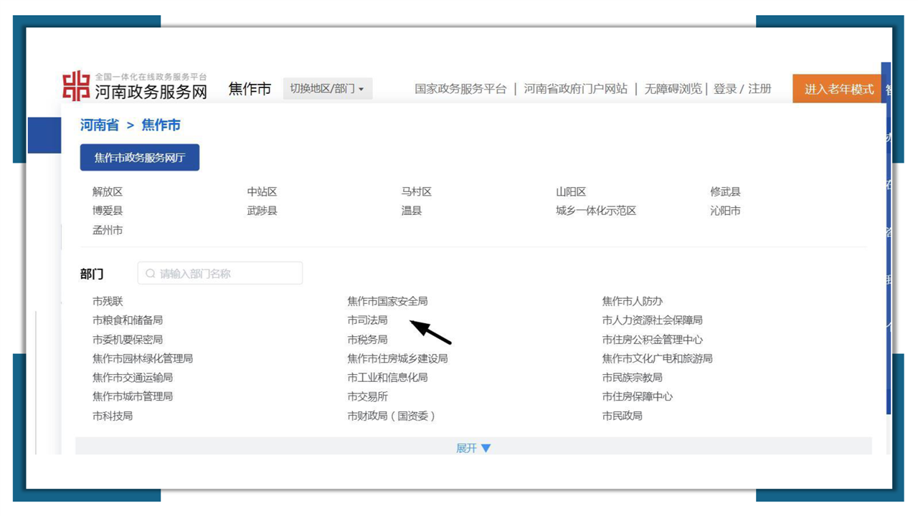Click the 河南政务服务网 logo icon

pos(76,87)
